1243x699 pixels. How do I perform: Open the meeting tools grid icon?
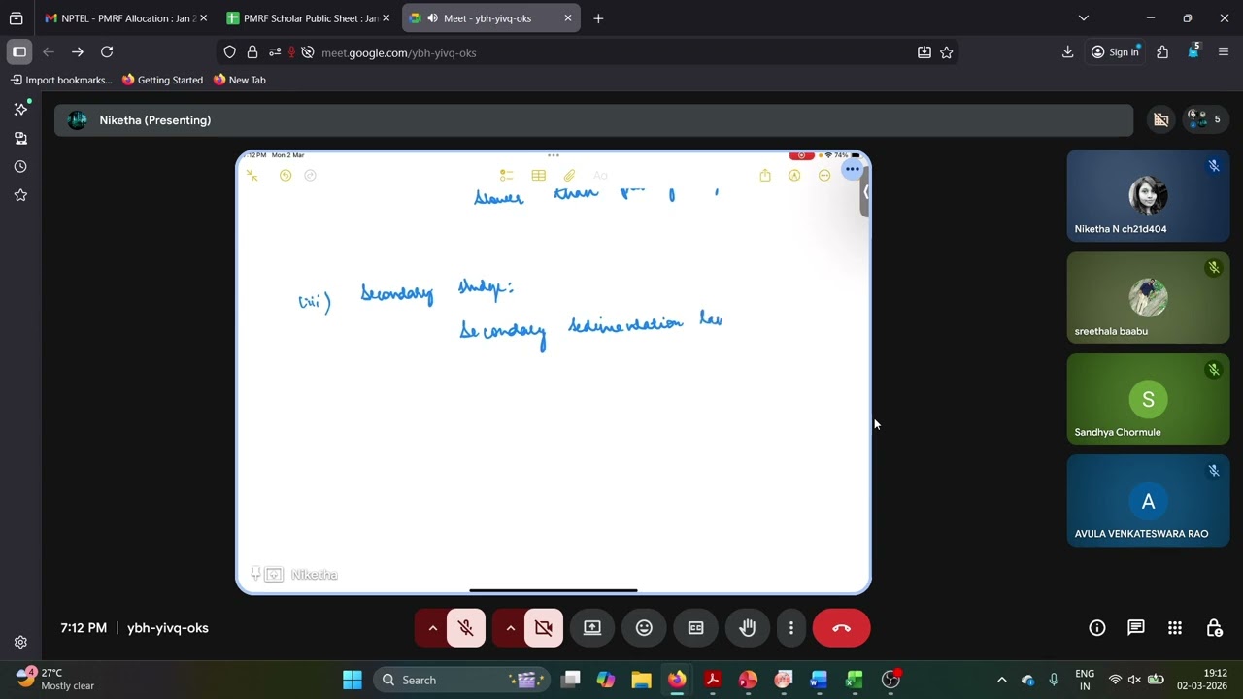click(x=1175, y=628)
